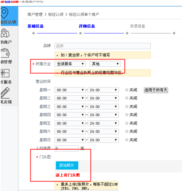Open the 其他 sub-industry dropdown

[x=105, y=64]
